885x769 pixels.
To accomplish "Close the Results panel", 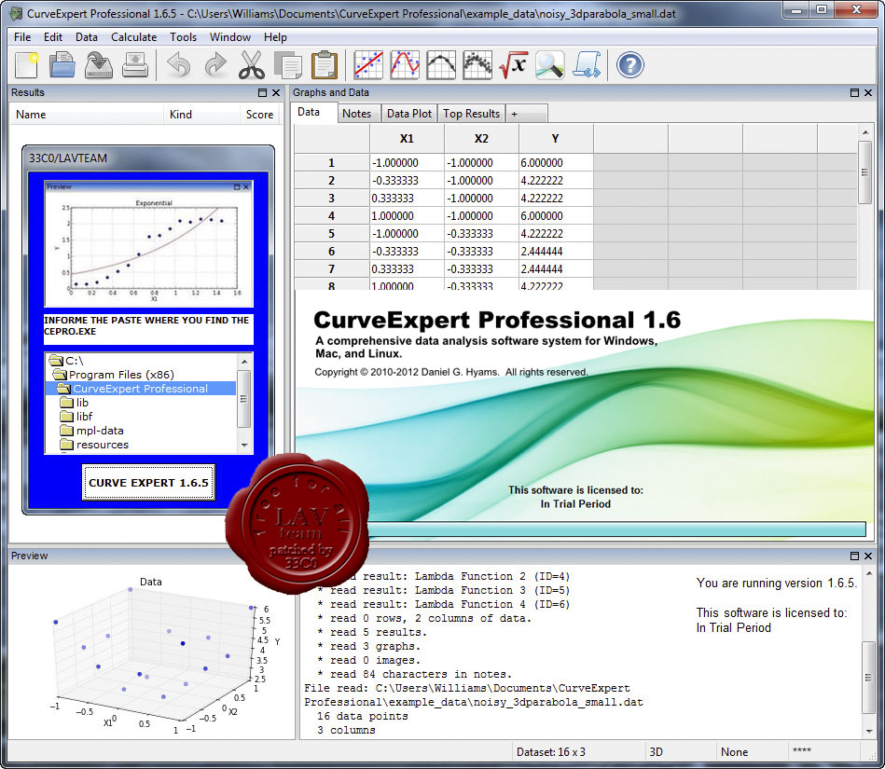I will point(276,92).
